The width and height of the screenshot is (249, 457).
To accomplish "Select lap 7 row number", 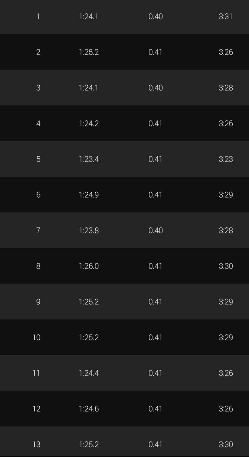I will click(x=38, y=230).
